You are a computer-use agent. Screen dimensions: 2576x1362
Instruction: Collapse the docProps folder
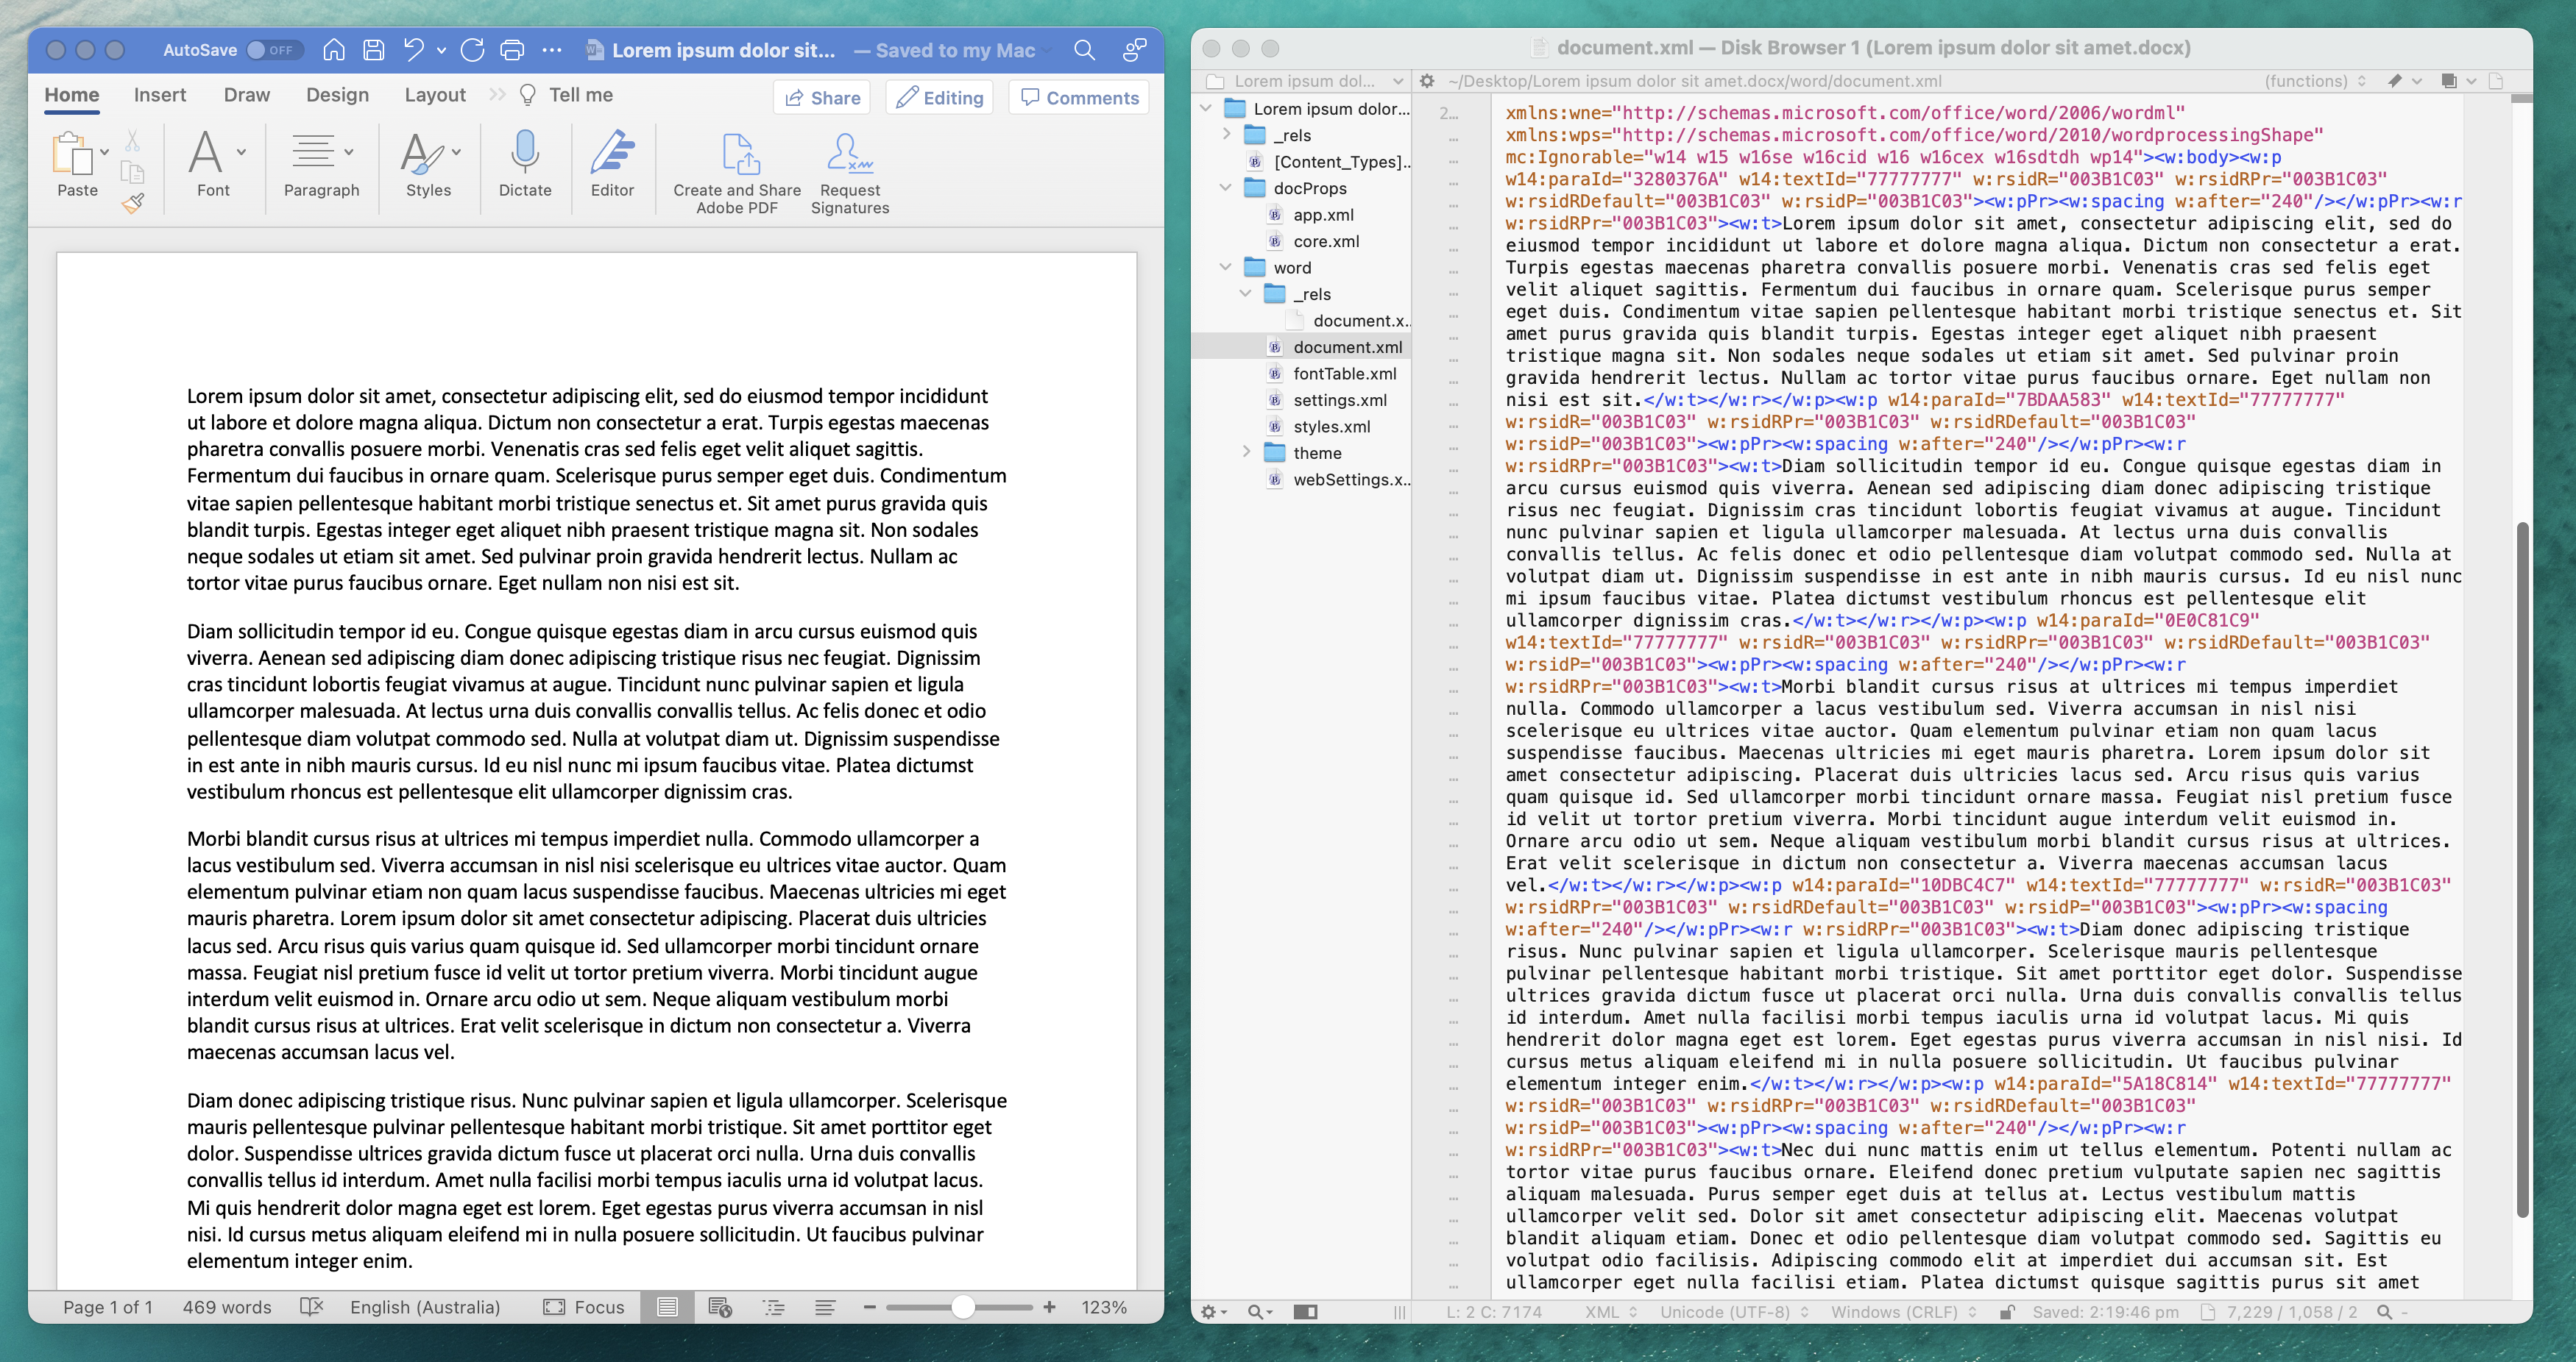pos(1227,188)
